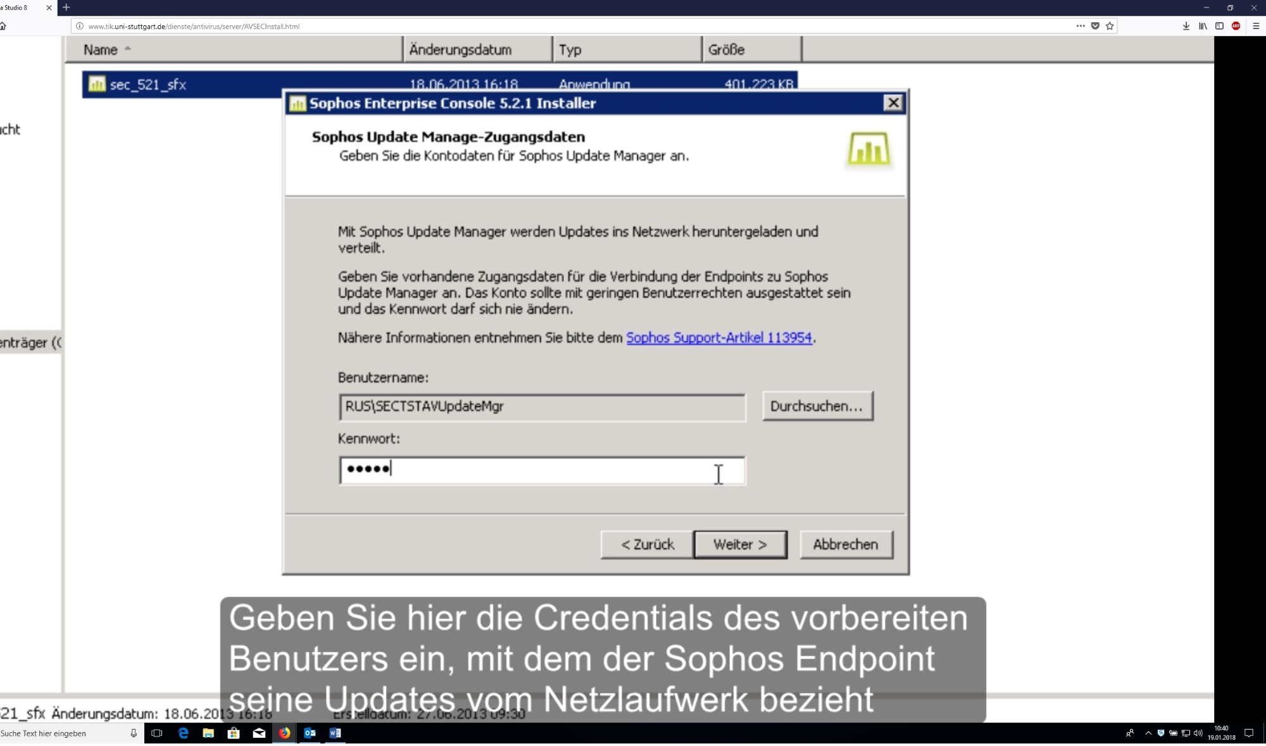Viewport: 1266px width, 746px height.
Task: Open Firefox library icon
Action: pyautogui.click(x=1203, y=26)
